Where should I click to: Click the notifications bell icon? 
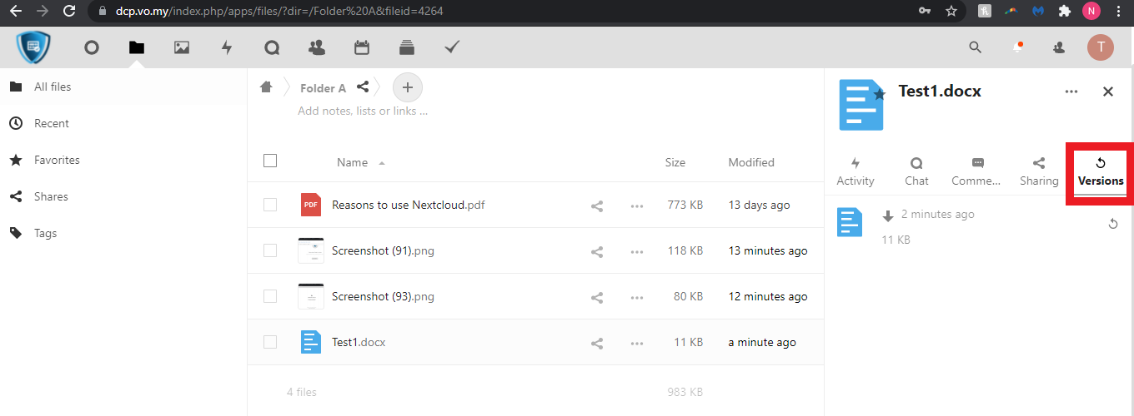(x=1017, y=47)
